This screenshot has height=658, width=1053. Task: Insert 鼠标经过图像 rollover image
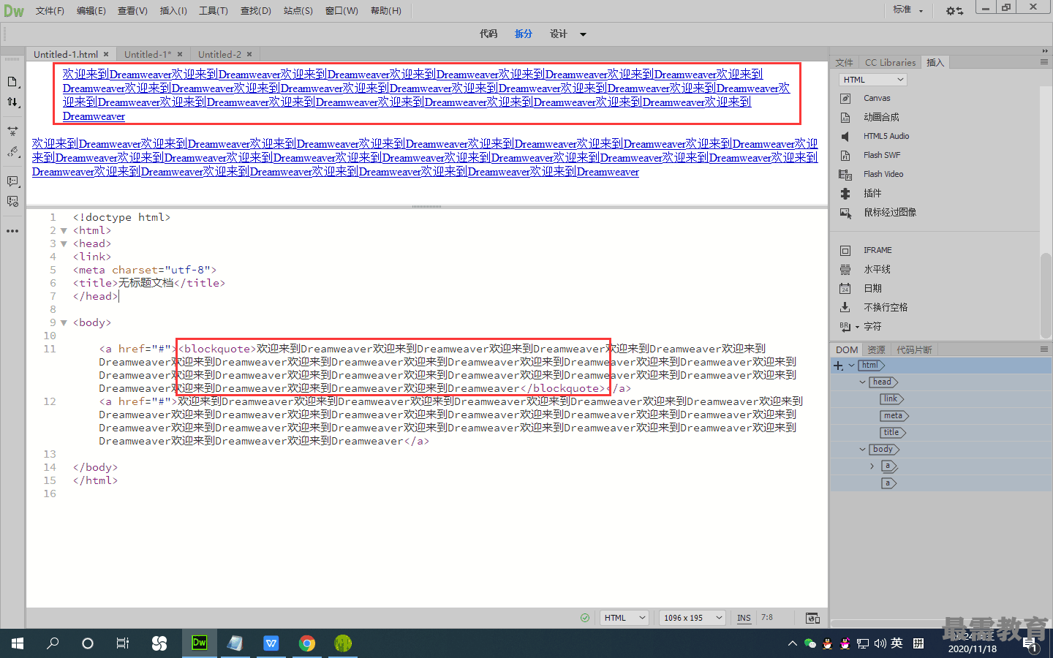[x=890, y=212]
